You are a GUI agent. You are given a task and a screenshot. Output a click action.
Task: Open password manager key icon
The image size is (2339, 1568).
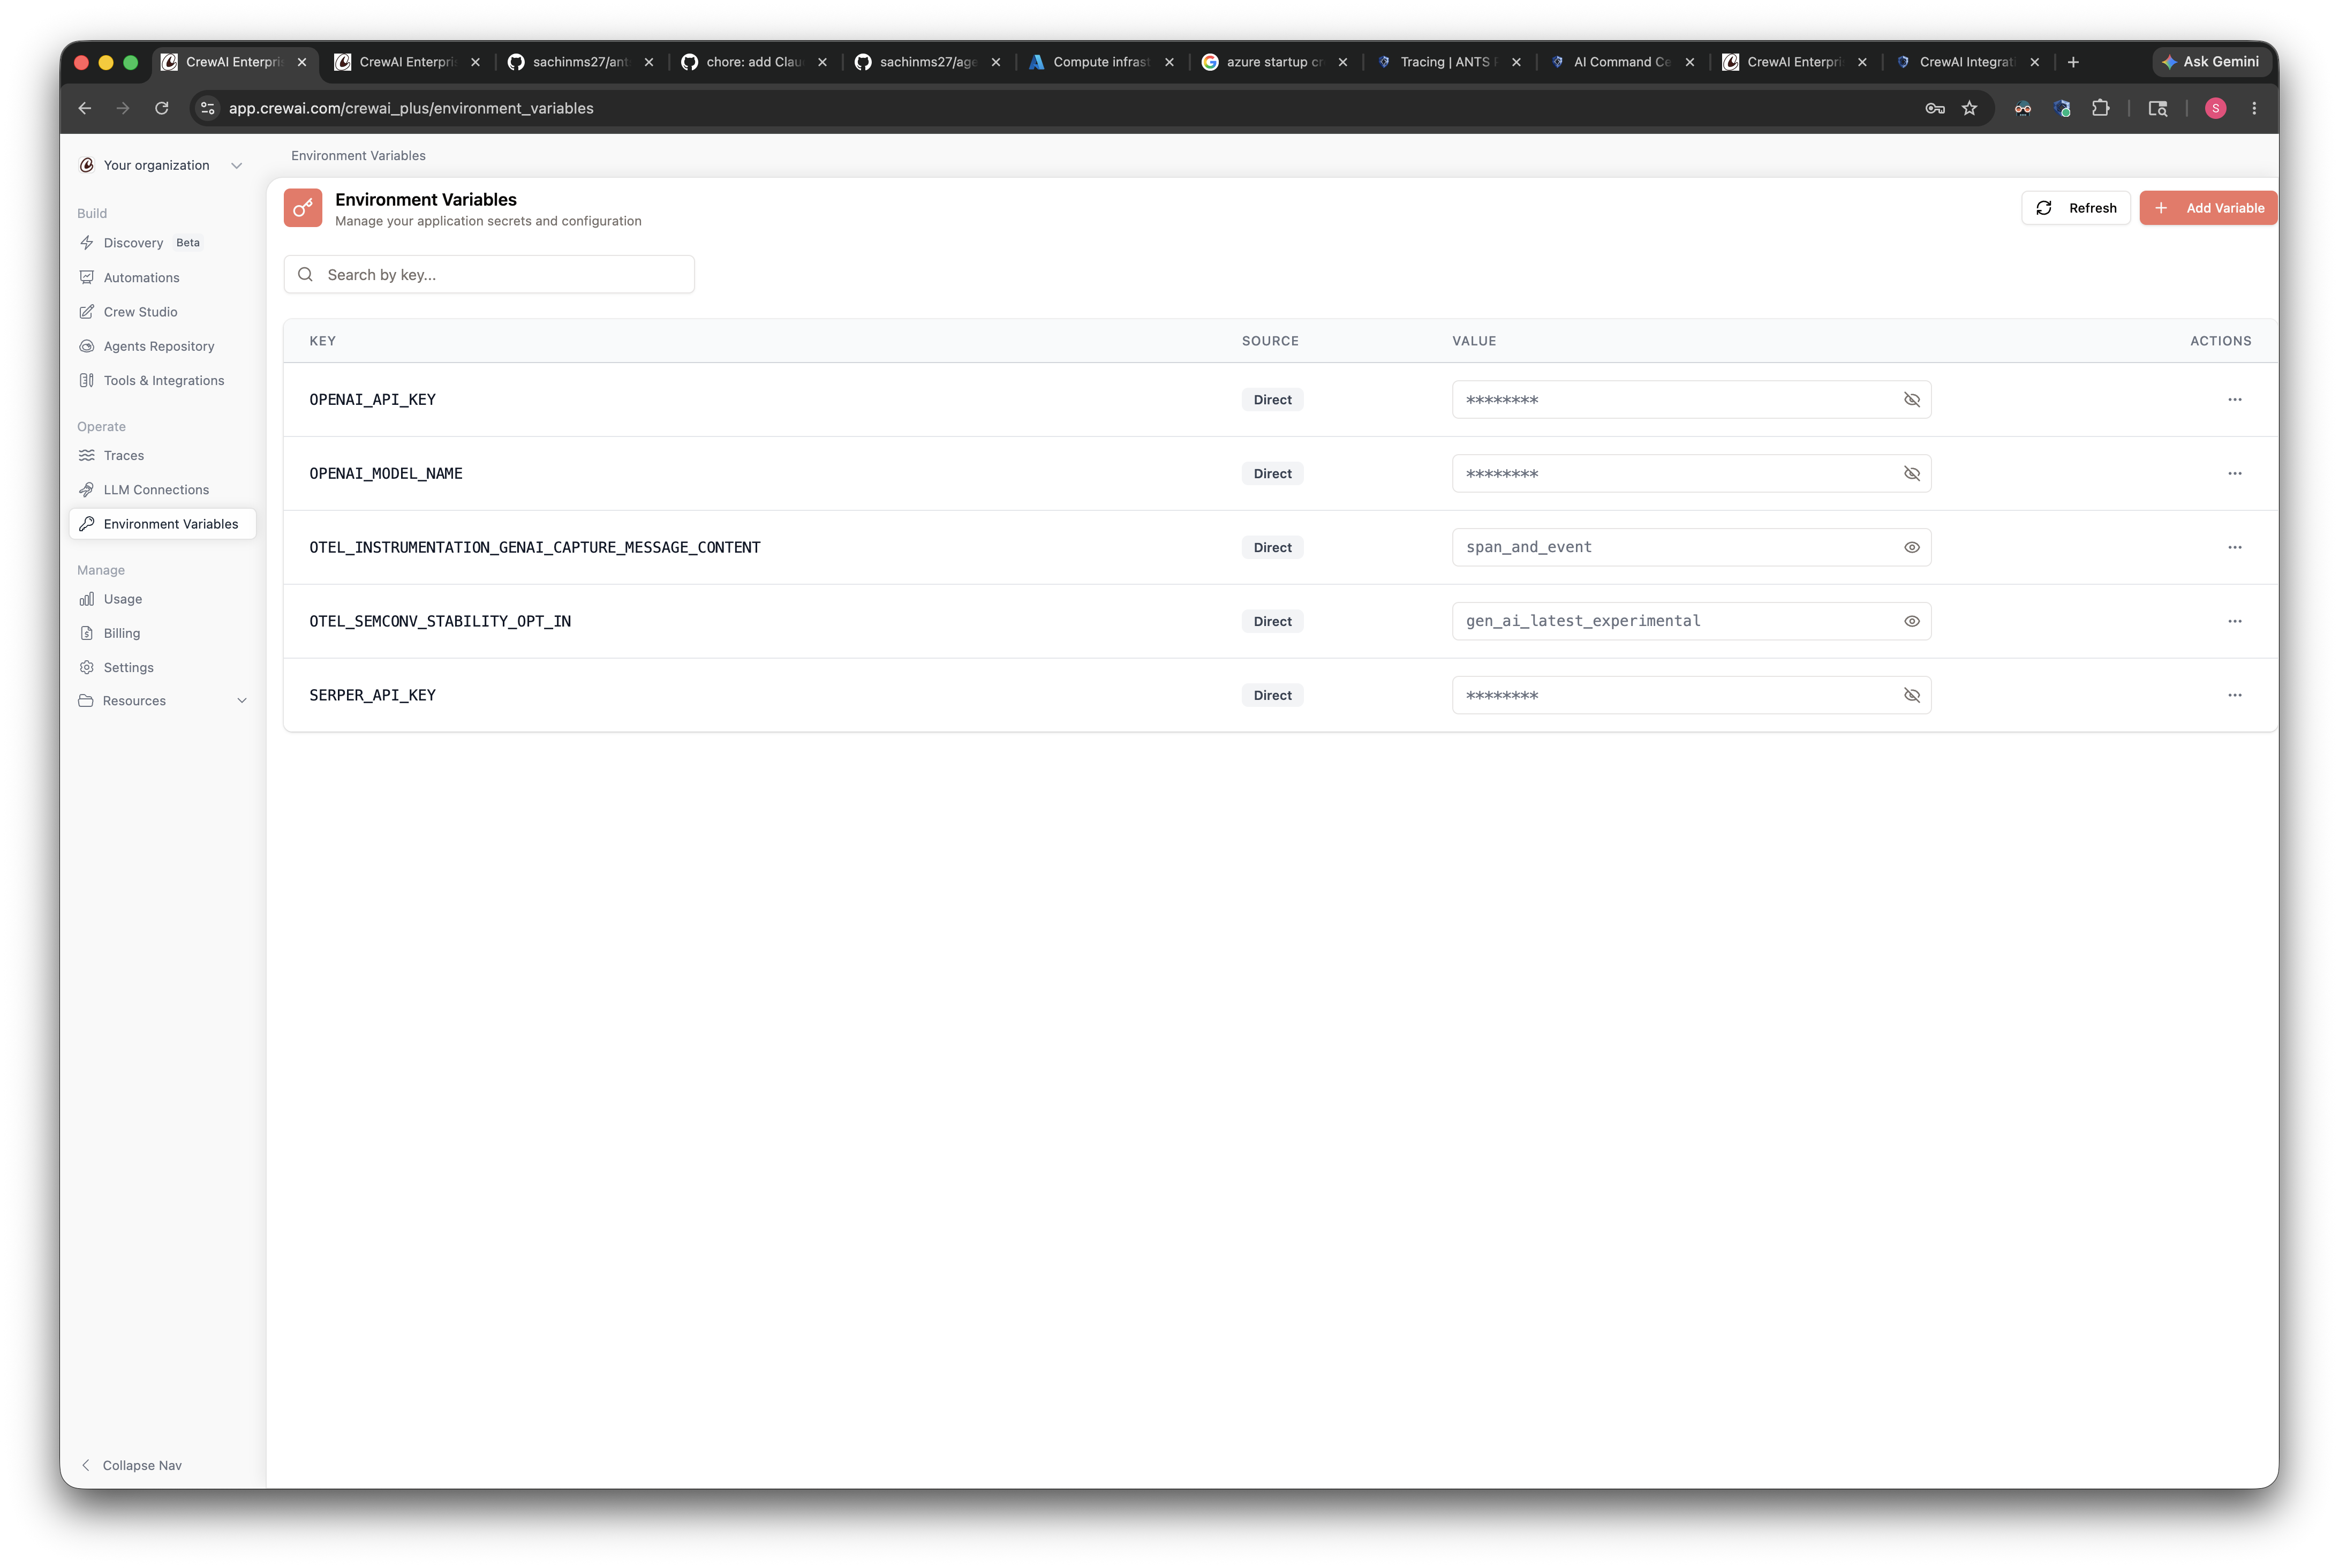coord(1934,108)
